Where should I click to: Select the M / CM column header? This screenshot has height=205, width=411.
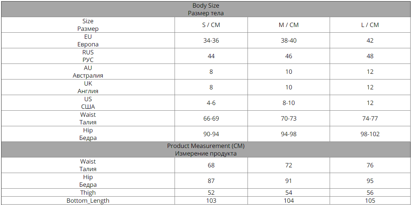tap(289, 25)
